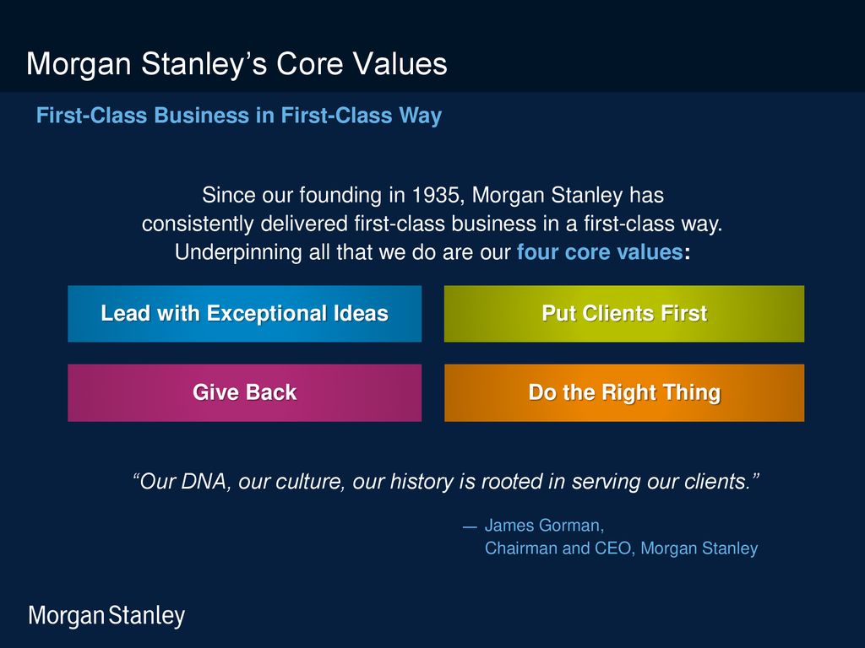The image size is (865, 648).
Task: Click the Morgan Stanley's Core Values title
Action: pos(237,63)
